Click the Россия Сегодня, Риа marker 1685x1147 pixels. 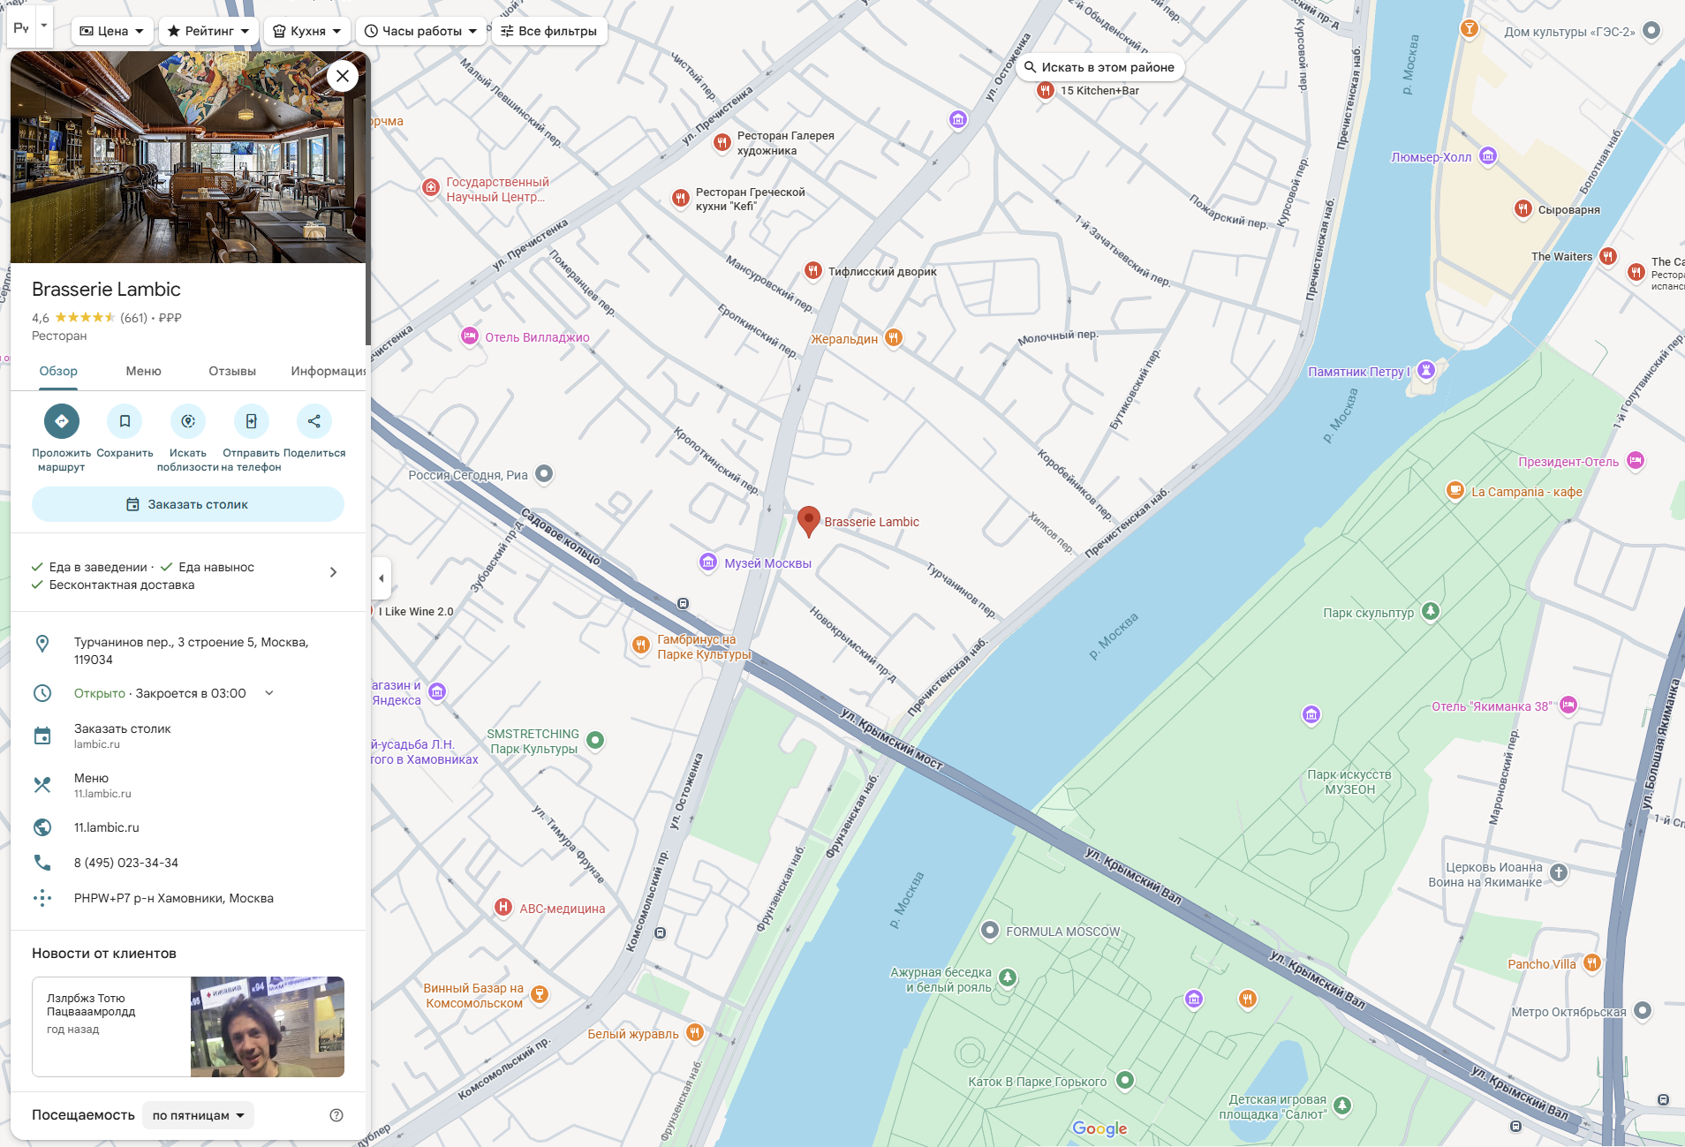pos(545,473)
